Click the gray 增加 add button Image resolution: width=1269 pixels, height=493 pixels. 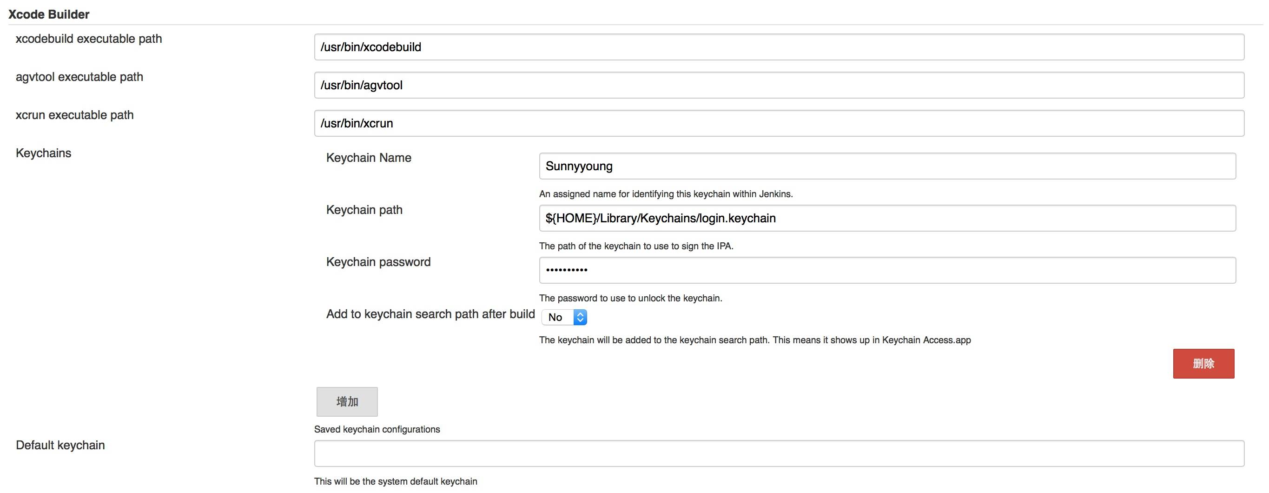347,402
